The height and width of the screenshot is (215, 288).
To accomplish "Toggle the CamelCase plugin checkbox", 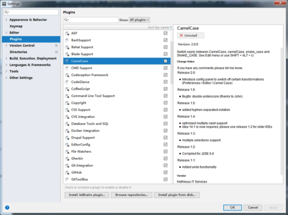I will [165, 61].
